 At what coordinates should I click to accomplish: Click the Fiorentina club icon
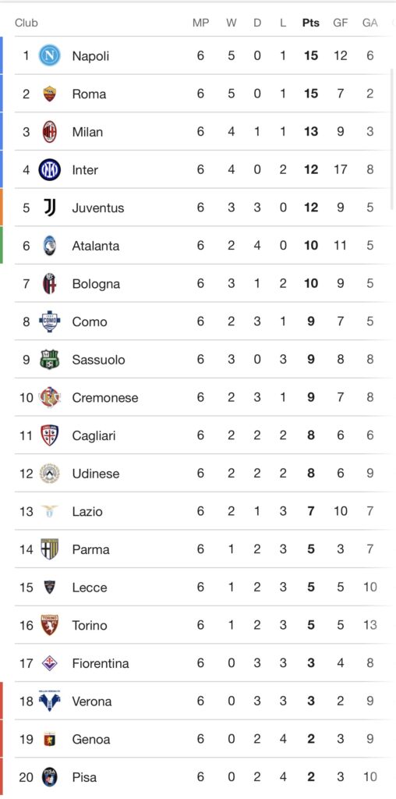click(x=49, y=663)
